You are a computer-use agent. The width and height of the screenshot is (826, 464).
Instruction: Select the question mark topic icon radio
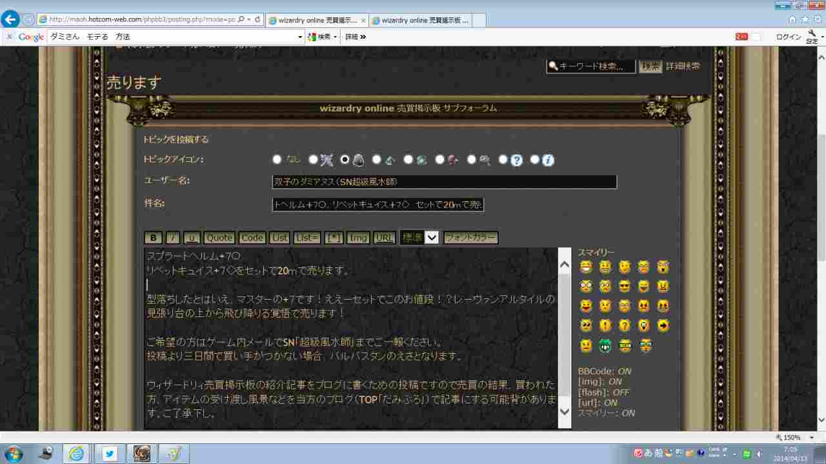tap(503, 159)
